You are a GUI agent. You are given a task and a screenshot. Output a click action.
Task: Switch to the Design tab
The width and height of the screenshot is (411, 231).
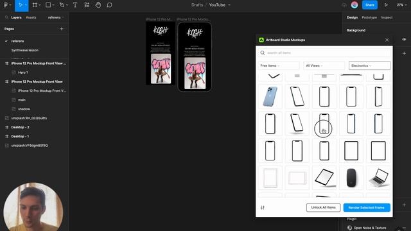tap(352, 17)
